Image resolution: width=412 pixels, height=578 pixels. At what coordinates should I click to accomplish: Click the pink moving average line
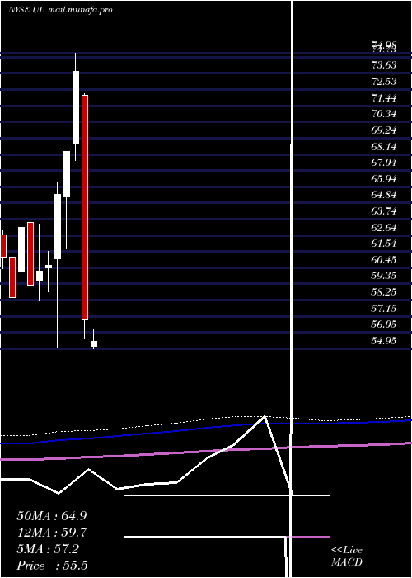pyautogui.click(x=206, y=451)
